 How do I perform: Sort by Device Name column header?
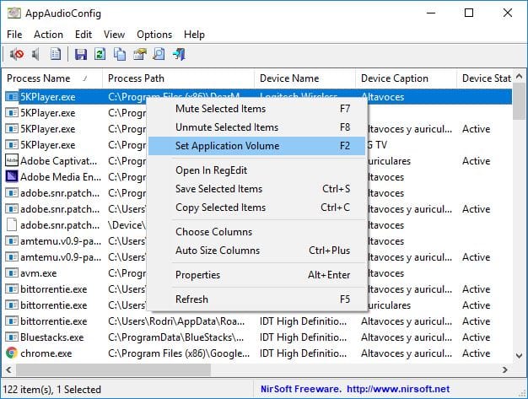304,78
